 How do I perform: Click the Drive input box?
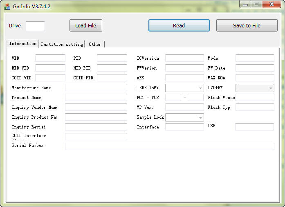pyautogui.click(x=35, y=26)
